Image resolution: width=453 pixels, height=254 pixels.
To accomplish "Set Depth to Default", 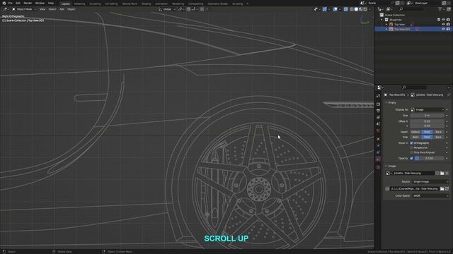I will click(x=415, y=132).
